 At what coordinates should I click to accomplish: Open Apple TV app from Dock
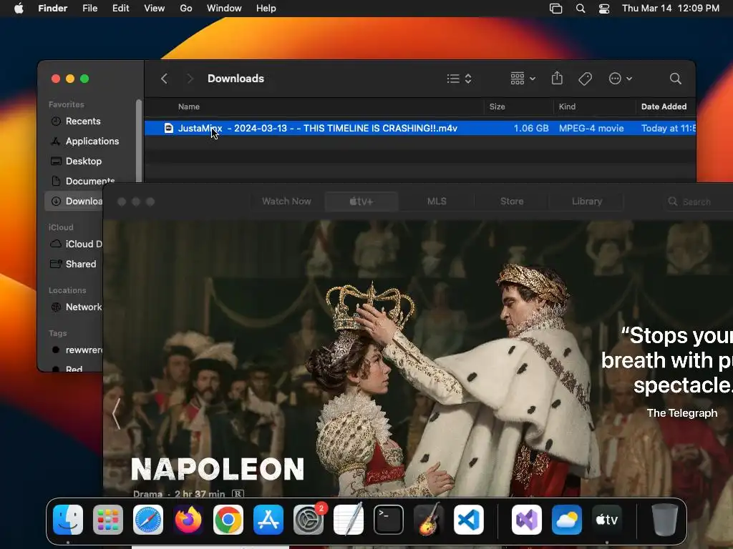tap(607, 520)
